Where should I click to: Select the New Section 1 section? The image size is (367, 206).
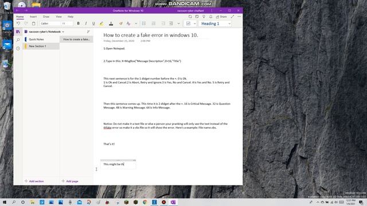[41, 46]
